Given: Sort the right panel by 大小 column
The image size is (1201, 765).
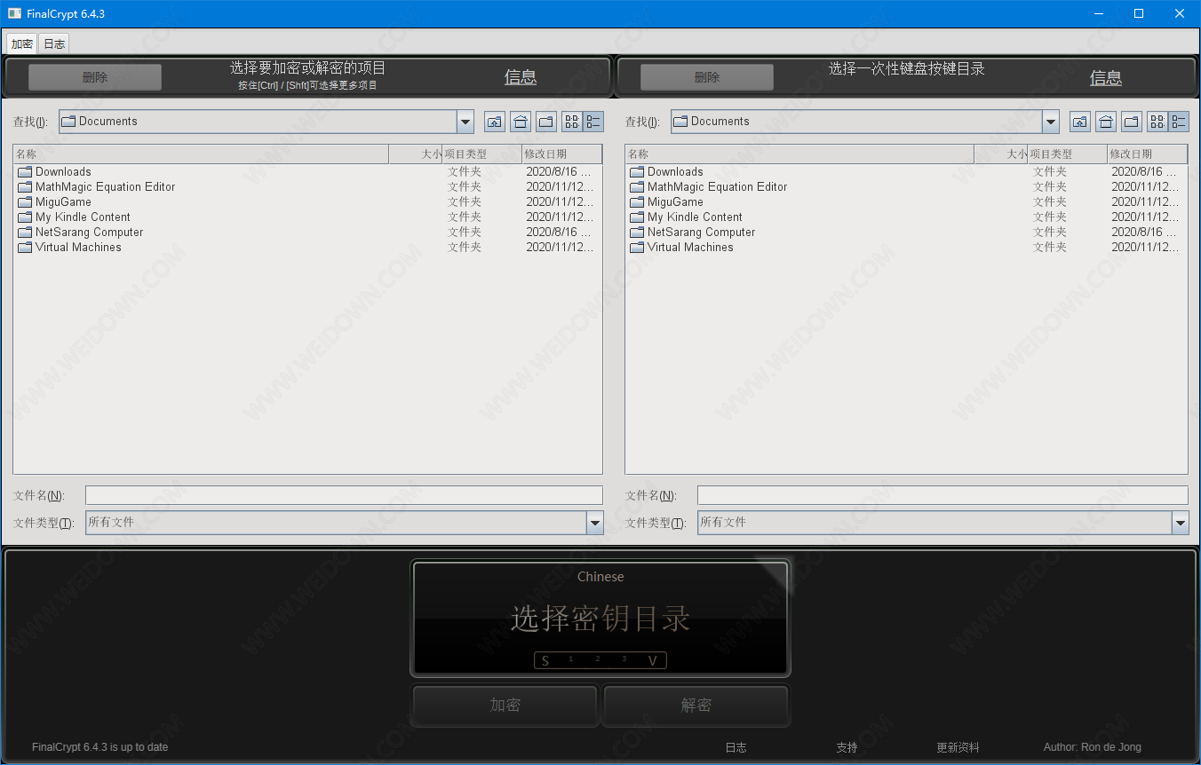Looking at the screenshot, I should click(1001, 154).
